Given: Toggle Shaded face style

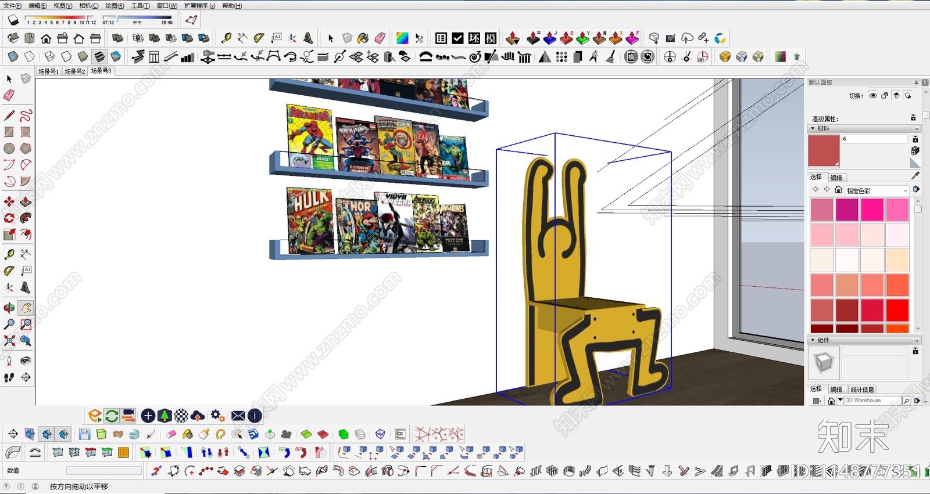Looking at the screenshot, I should click(x=83, y=57).
